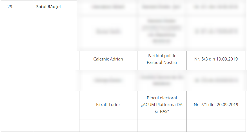Click the name Istrati Tudor
The width and height of the screenshot is (247, 132).
click(108, 105)
